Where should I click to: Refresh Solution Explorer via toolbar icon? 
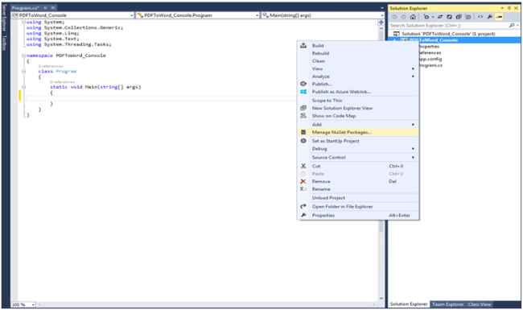click(449, 17)
